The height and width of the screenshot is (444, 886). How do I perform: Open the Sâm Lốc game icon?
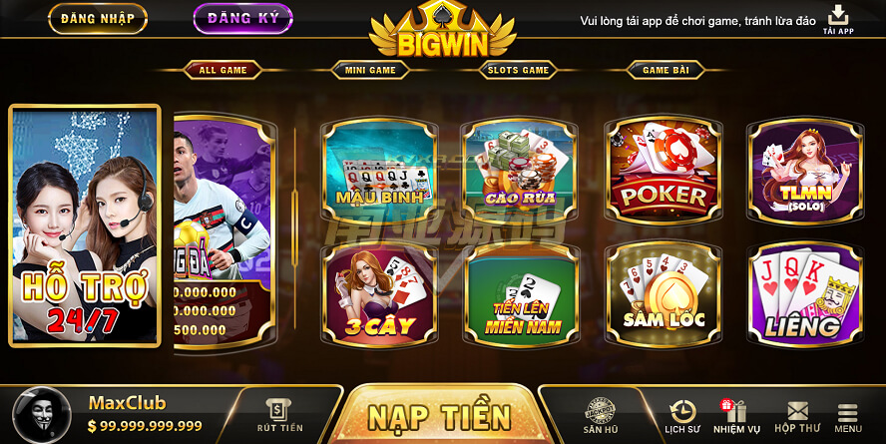click(x=664, y=293)
